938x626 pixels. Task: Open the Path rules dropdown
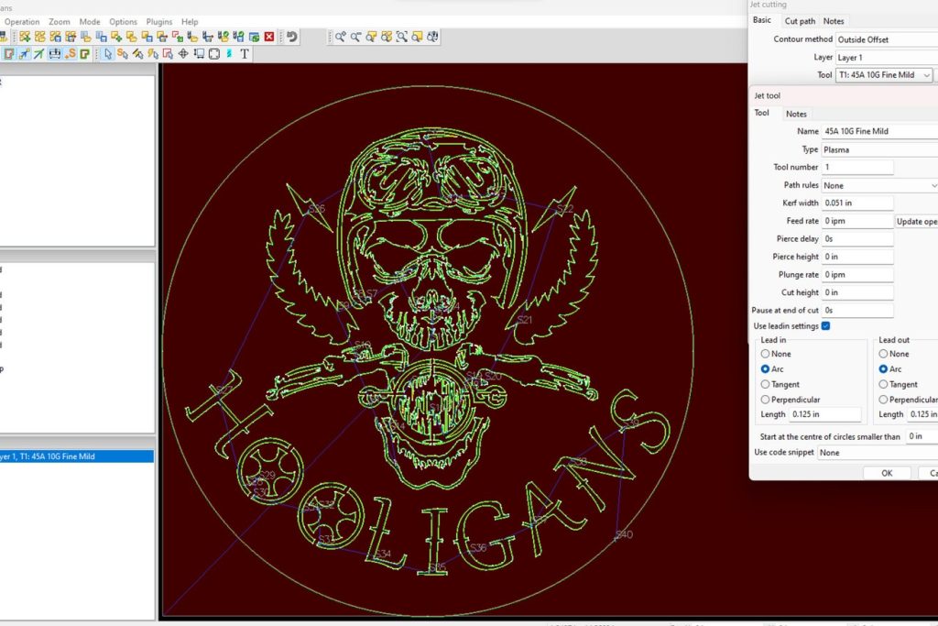point(933,185)
